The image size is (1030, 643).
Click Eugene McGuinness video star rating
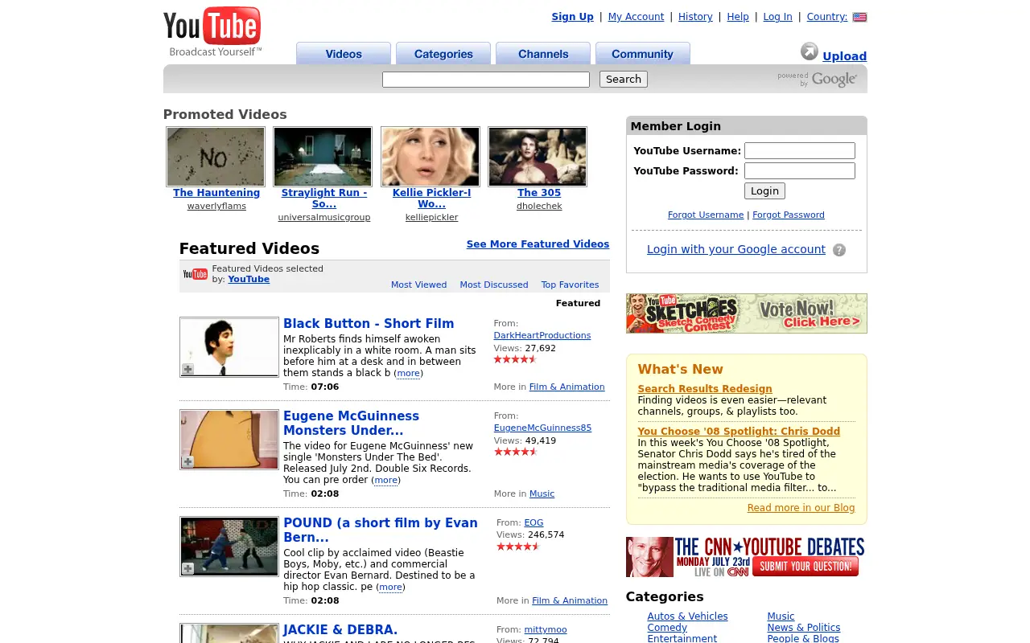tap(515, 452)
